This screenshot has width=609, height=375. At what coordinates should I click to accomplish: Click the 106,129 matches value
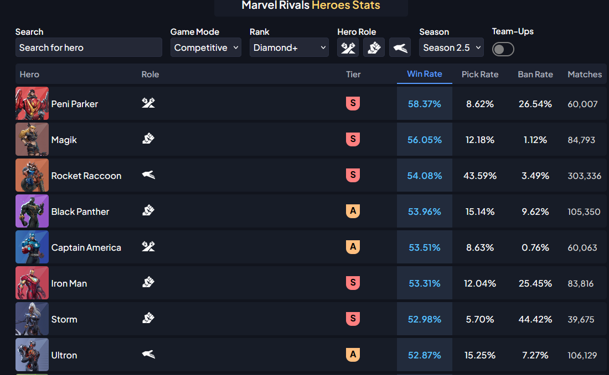tap(582, 355)
